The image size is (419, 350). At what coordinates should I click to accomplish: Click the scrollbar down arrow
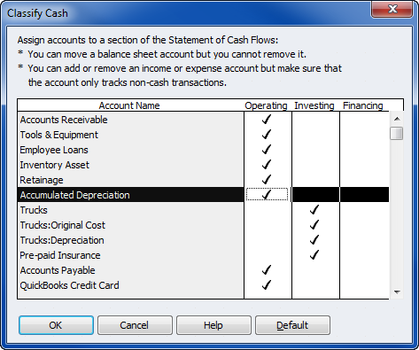point(397,292)
